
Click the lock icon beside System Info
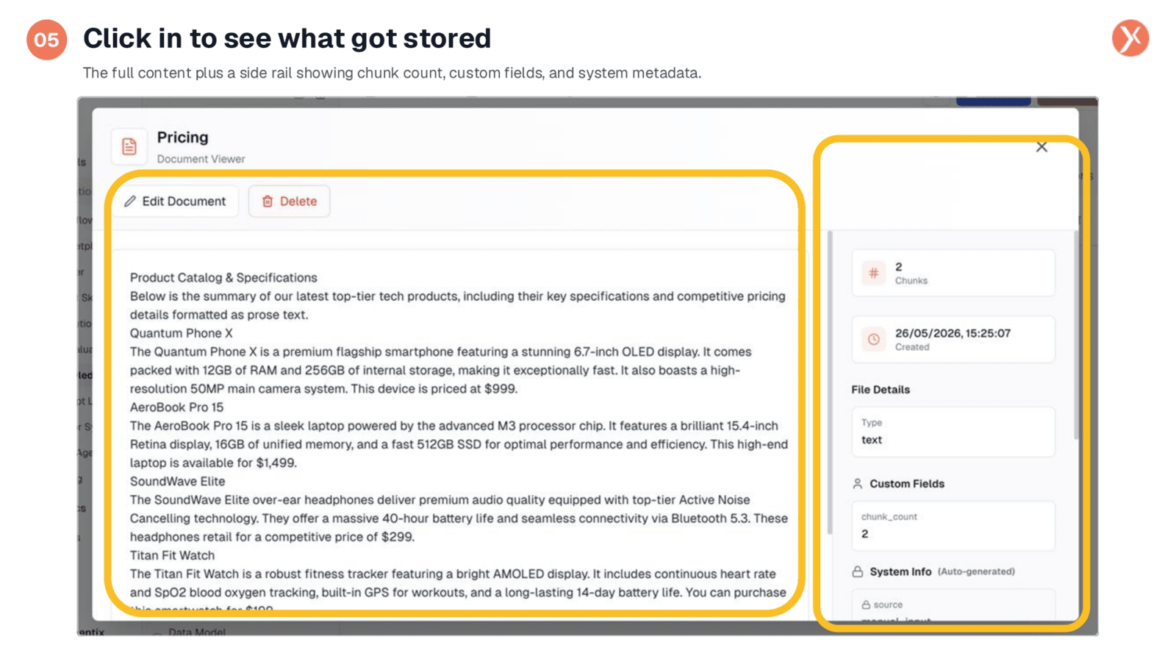point(857,572)
